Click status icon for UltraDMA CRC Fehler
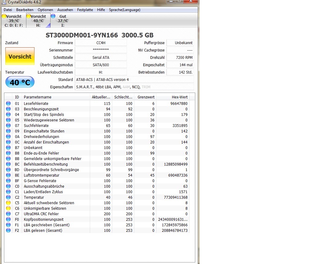This screenshot has height=264, width=309. tap(8, 214)
